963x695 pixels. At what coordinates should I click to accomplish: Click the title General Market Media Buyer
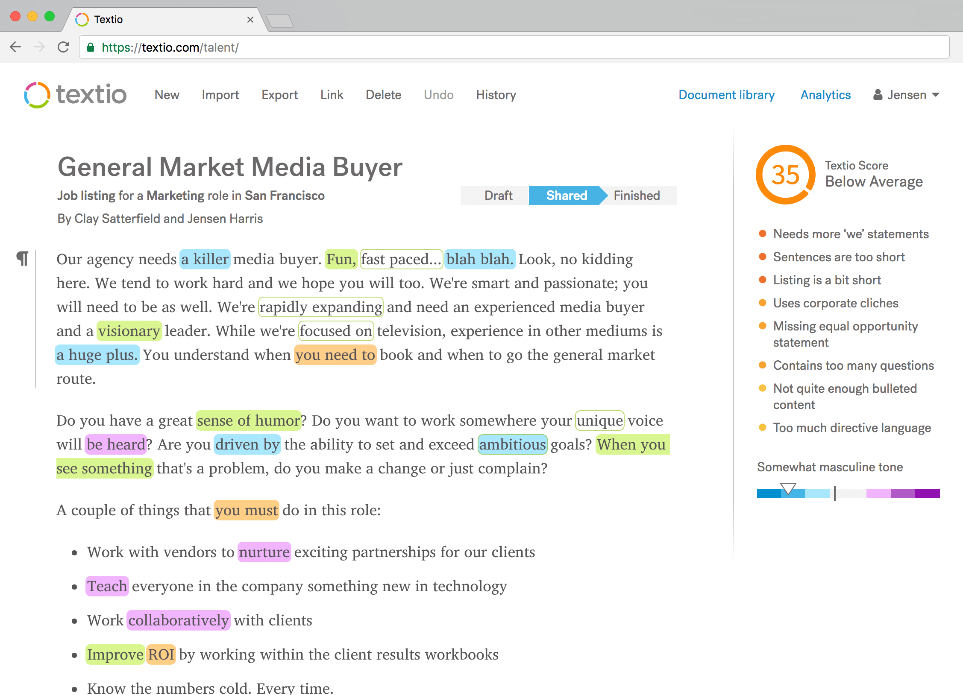click(x=230, y=166)
